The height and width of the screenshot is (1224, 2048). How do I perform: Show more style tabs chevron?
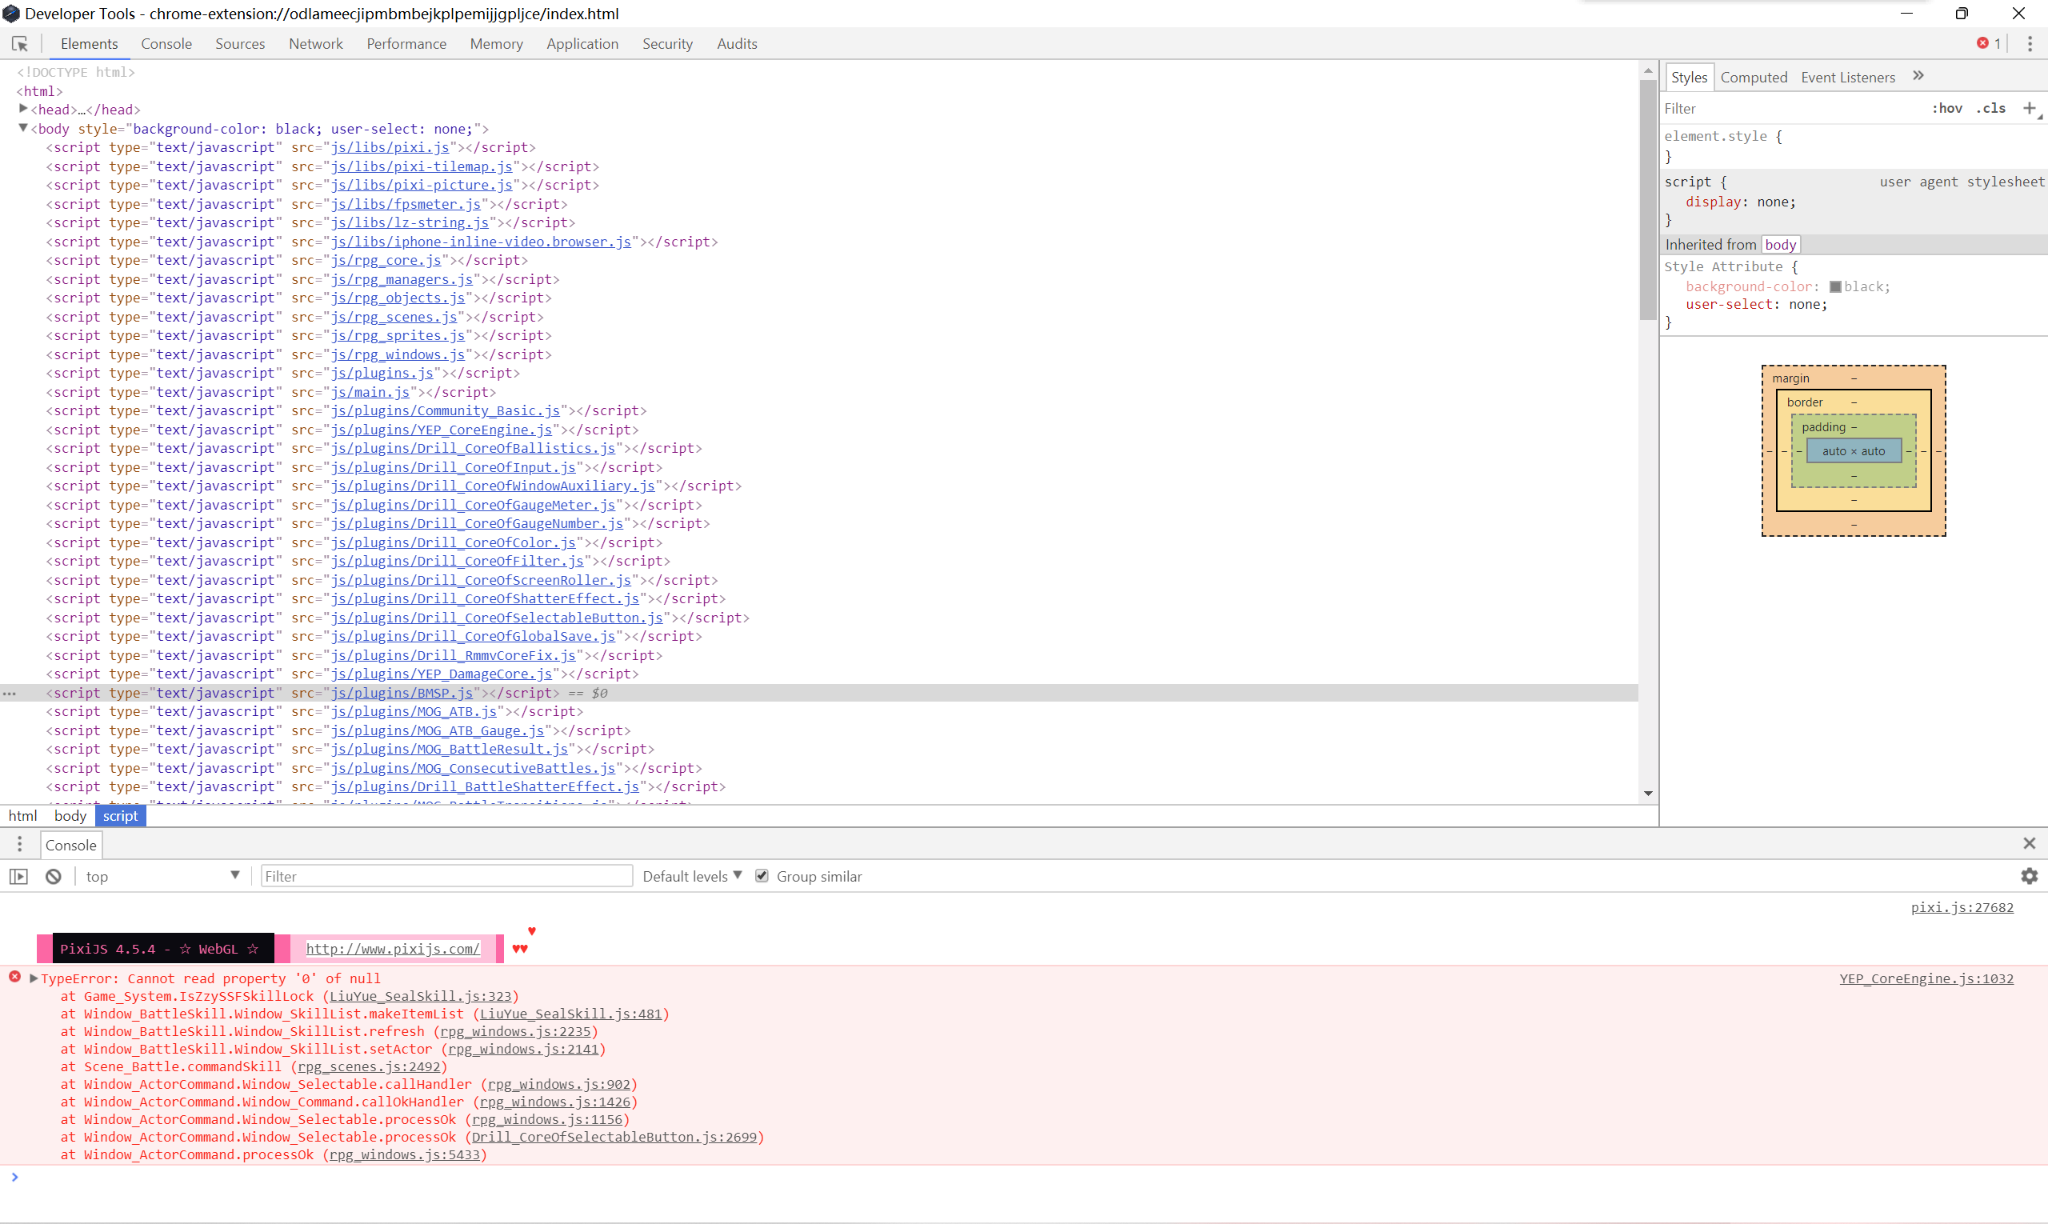pos(1918,76)
